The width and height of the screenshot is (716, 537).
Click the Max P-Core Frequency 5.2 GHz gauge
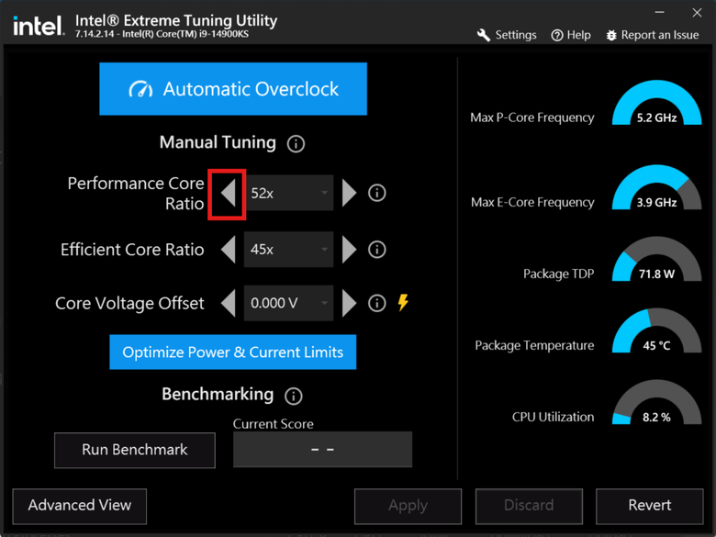[656, 103]
